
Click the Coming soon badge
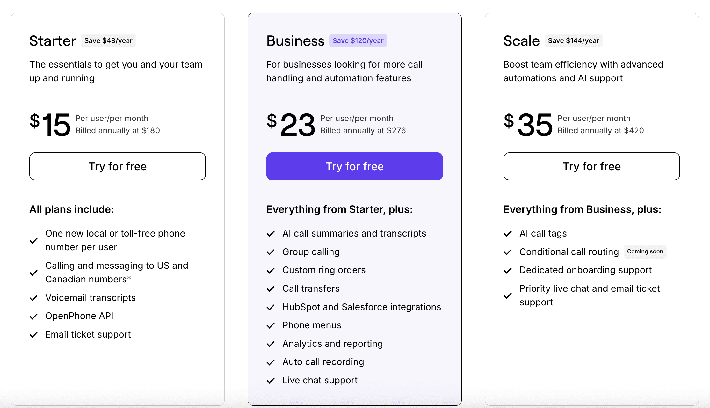coord(645,251)
